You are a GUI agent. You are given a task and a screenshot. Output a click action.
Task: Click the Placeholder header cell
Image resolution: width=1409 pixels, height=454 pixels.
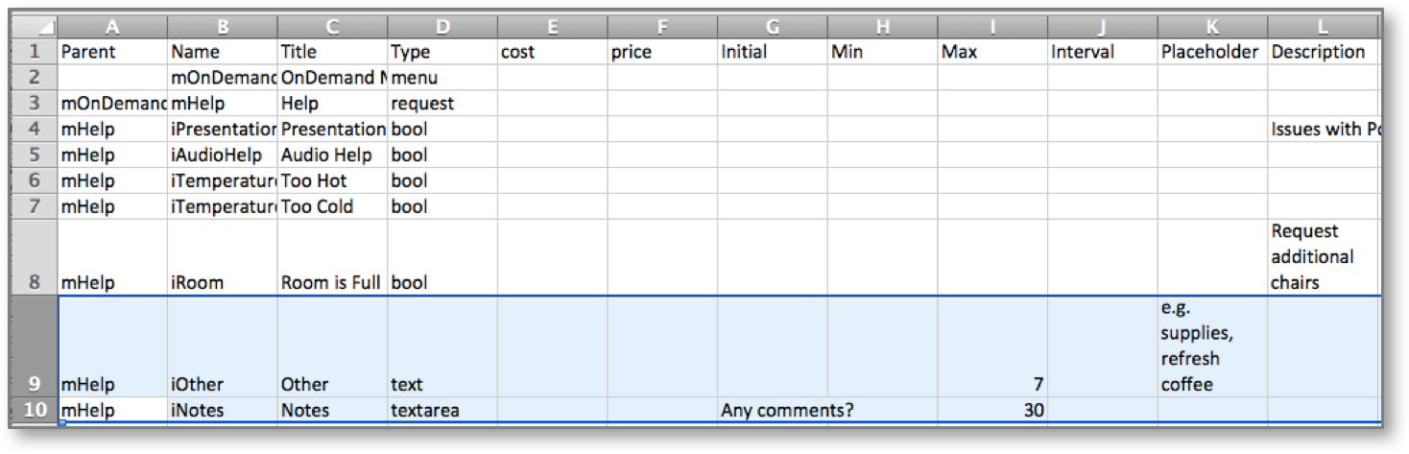click(x=1212, y=52)
